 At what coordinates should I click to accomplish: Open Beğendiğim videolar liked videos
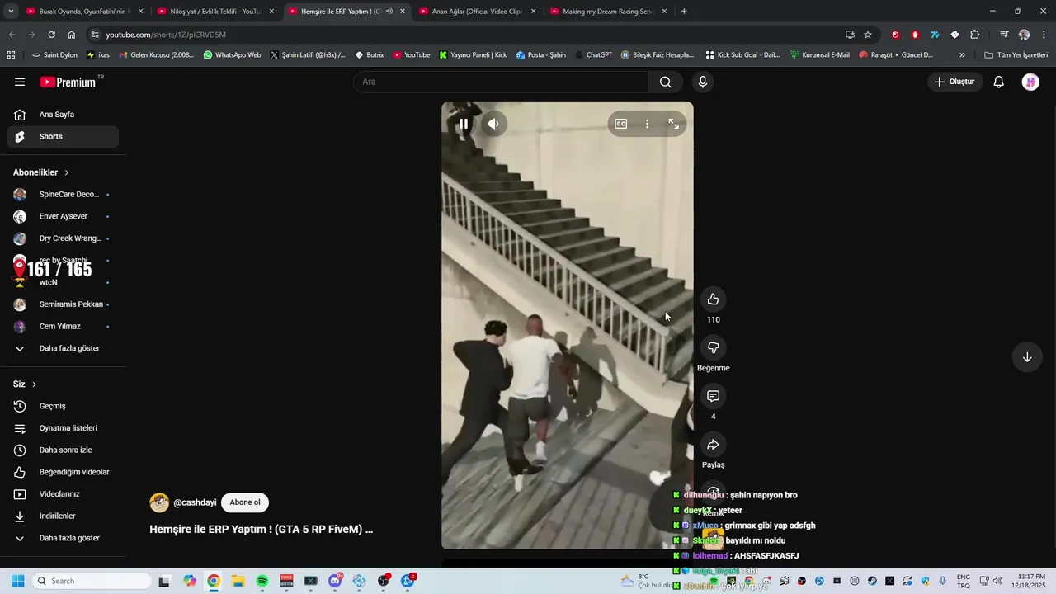(x=63, y=472)
